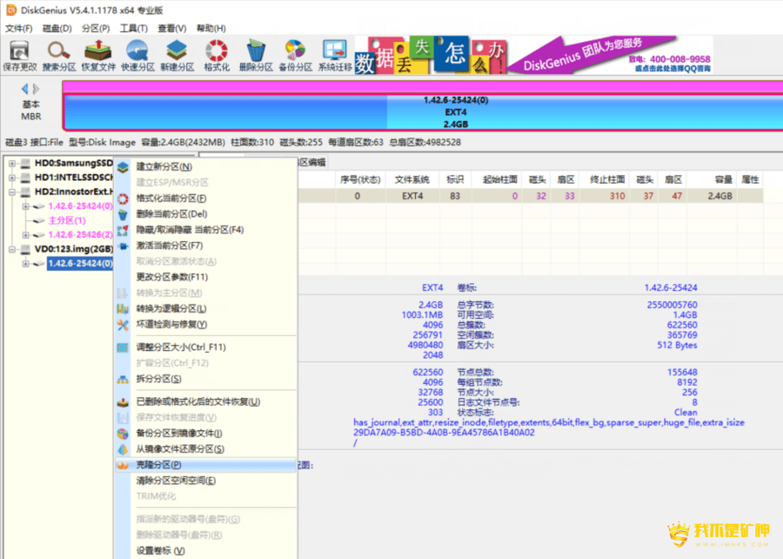Screen dimensions: 783x559
Task: Click the EXT4 2.4GB partition bar
Action: 424,112
